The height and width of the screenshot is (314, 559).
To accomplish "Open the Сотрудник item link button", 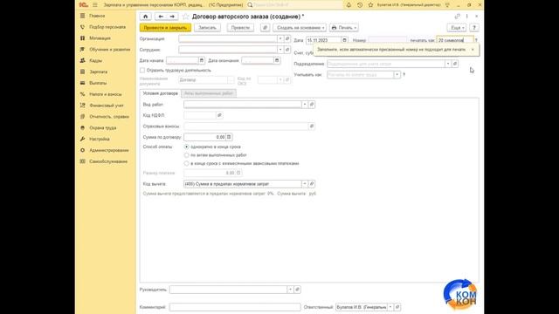I will coord(287,50).
